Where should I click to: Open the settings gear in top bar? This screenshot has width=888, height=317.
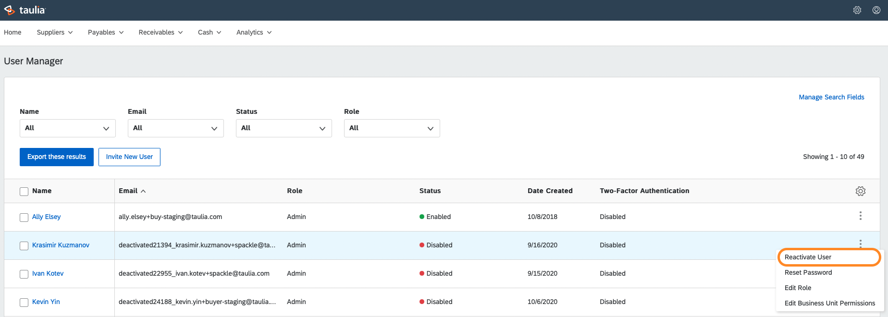pos(857,10)
